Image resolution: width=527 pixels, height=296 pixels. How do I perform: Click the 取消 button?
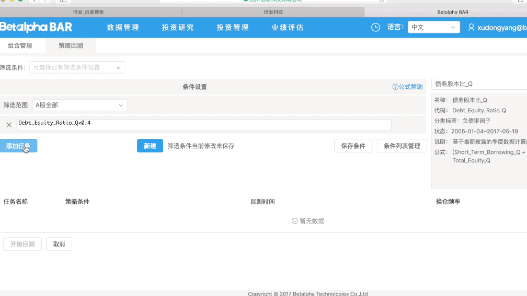[59, 244]
